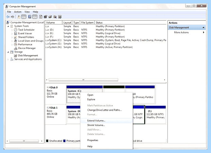Image resolution: width=211 pixels, height=153 pixels.
Task: Collapse Disk Management section in Actions pane
Action: point(204,28)
